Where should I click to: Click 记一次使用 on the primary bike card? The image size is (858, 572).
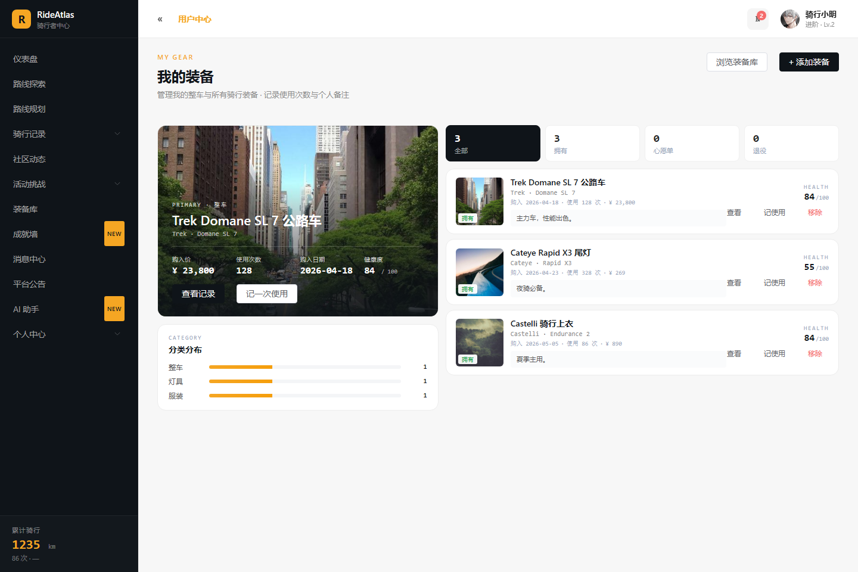(267, 294)
